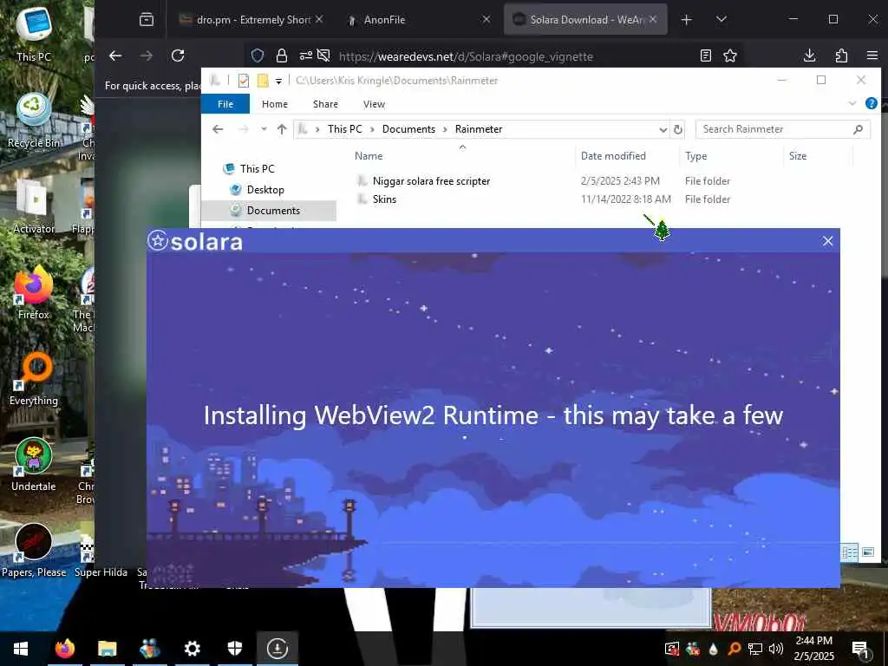Viewport: 888px width, 666px height.
Task: Expand the Explorer ribbon chevron
Action: pos(852,103)
